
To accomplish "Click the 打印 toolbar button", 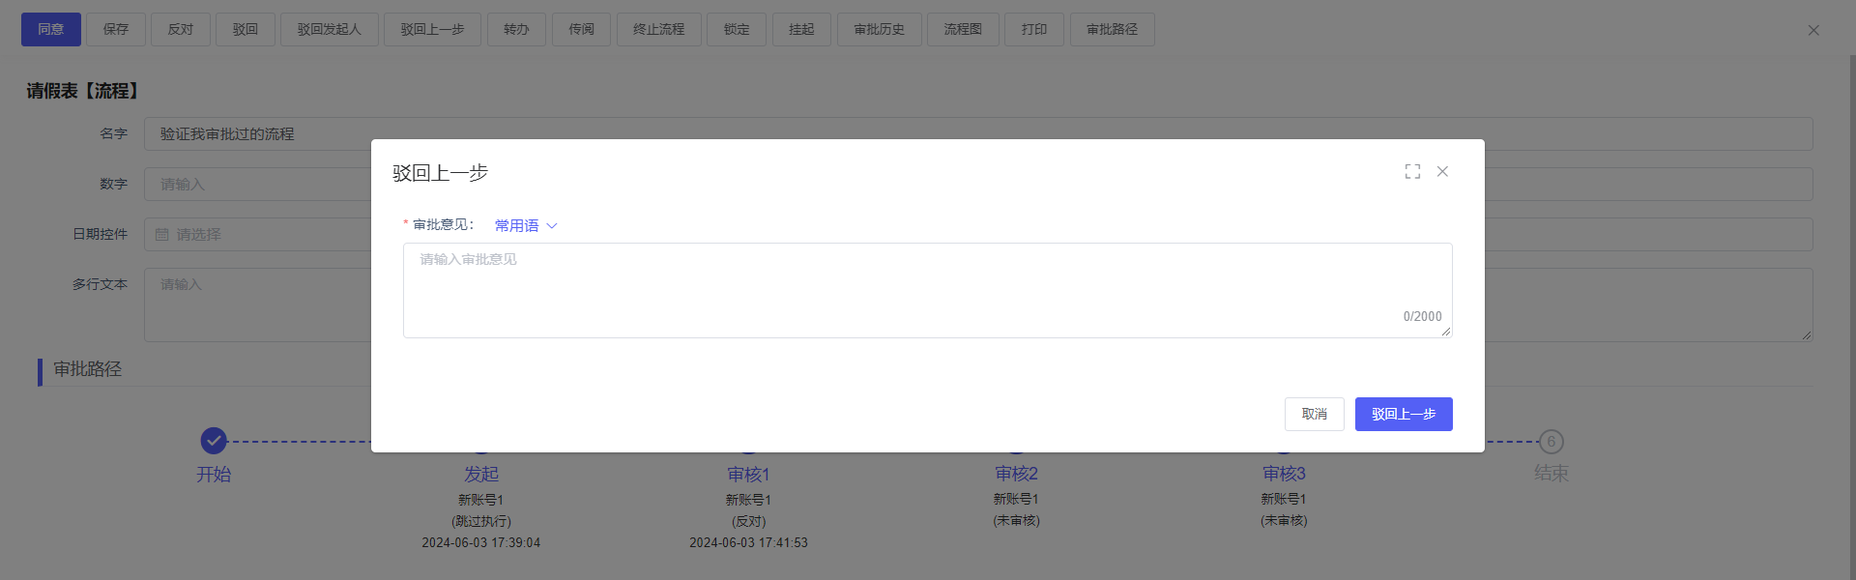I will [1033, 30].
